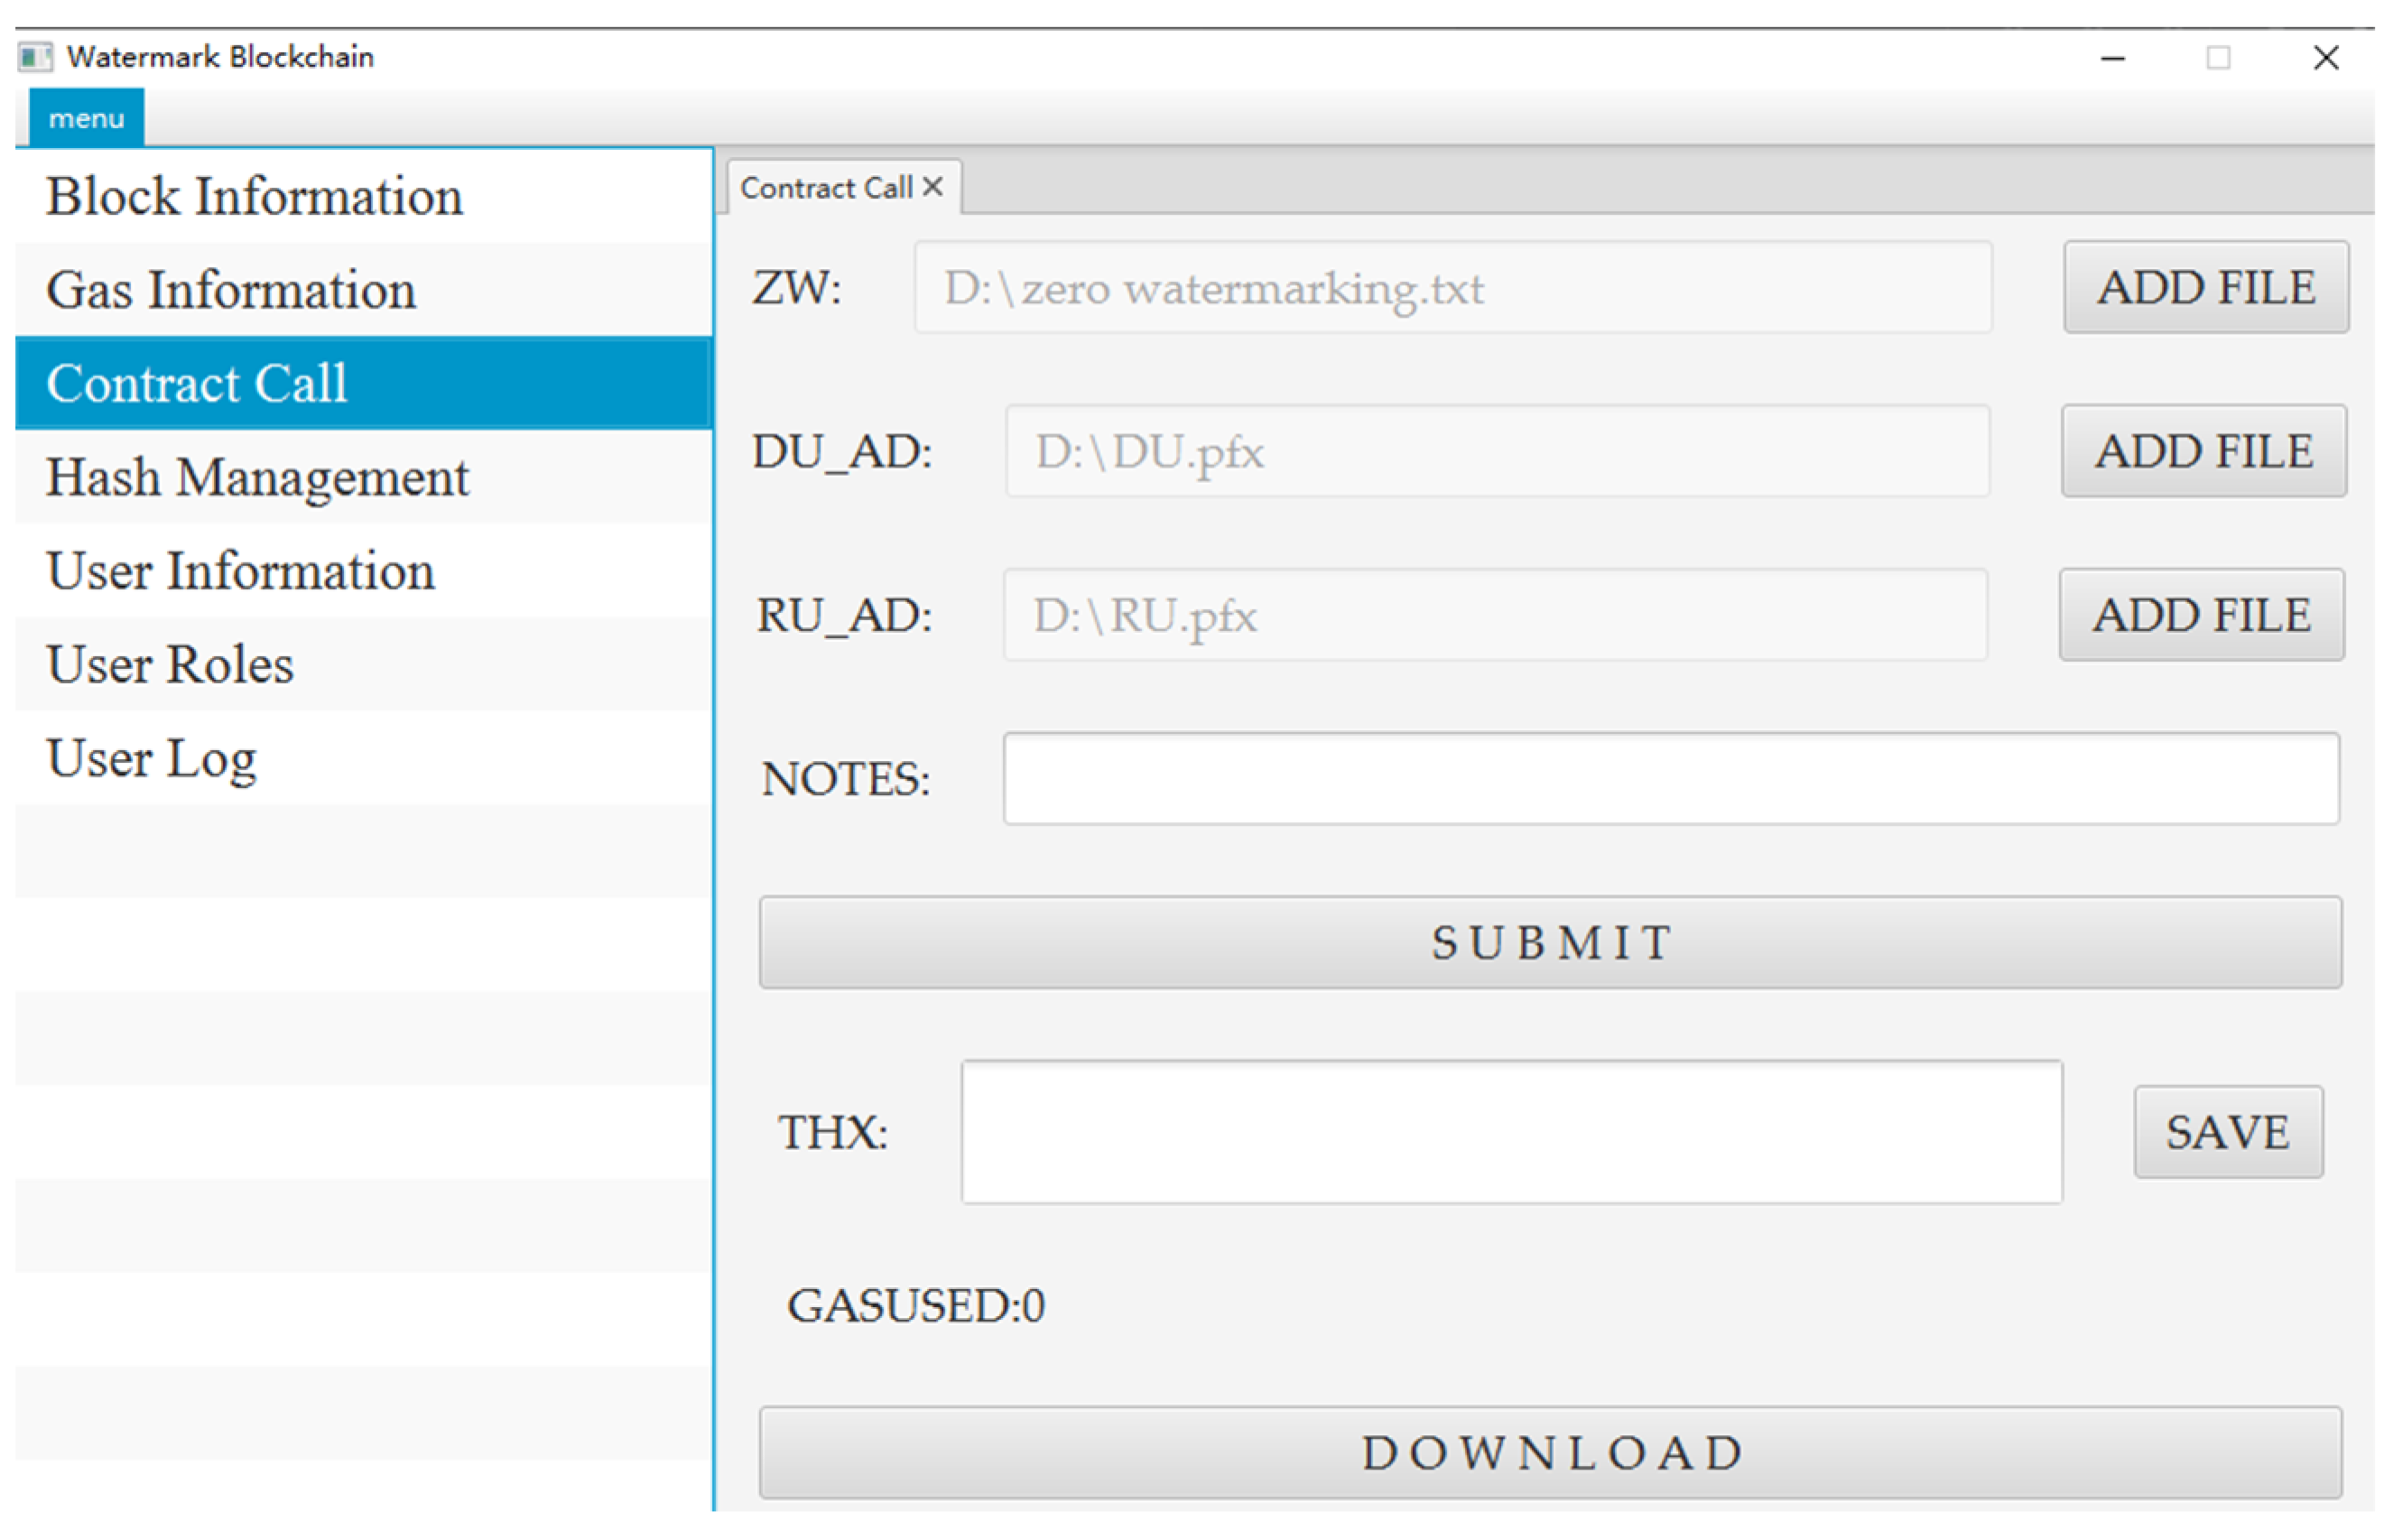This screenshot has height=1540, width=2393.
Task: Go to Hash Management
Action: click(x=364, y=477)
